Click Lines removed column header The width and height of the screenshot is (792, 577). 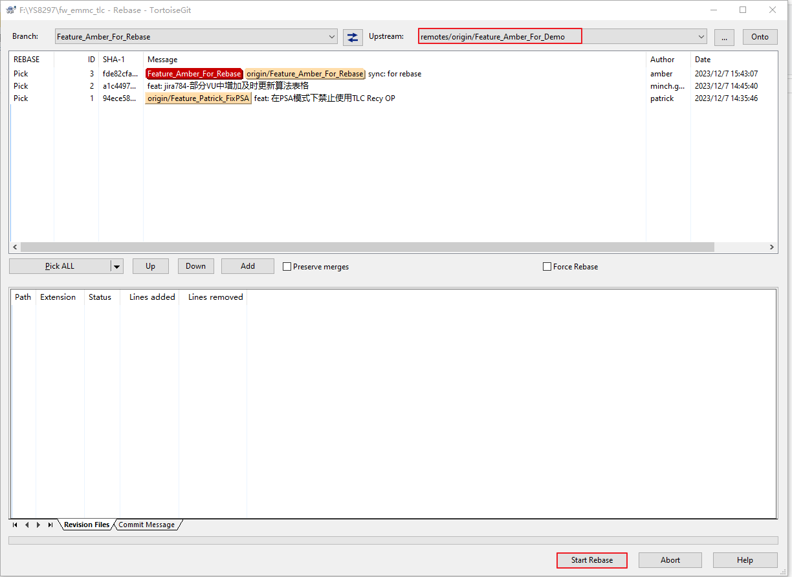pyautogui.click(x=213, y=297)
